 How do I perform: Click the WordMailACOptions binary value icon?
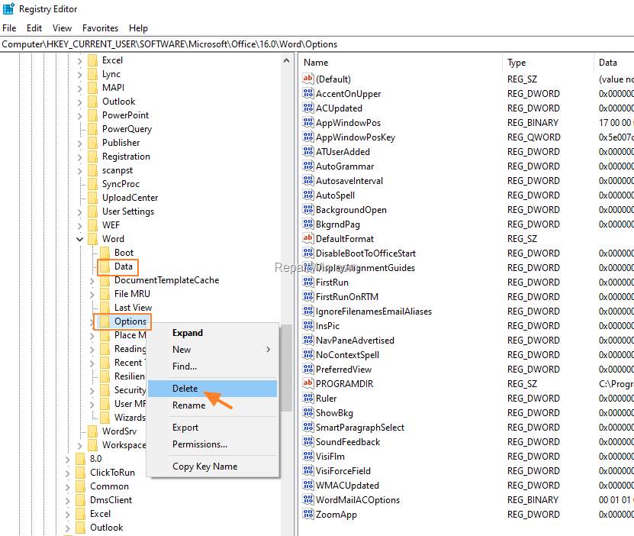[308, 499]
